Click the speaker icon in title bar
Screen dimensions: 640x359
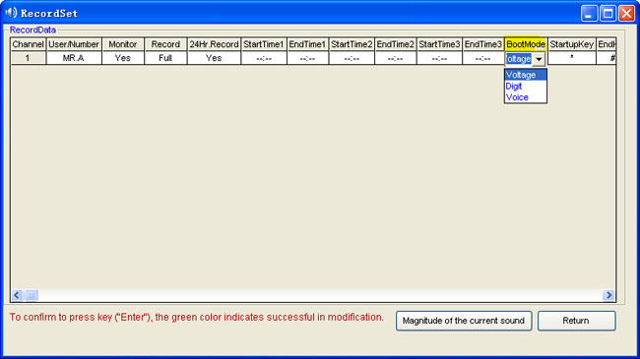(11, 13)
